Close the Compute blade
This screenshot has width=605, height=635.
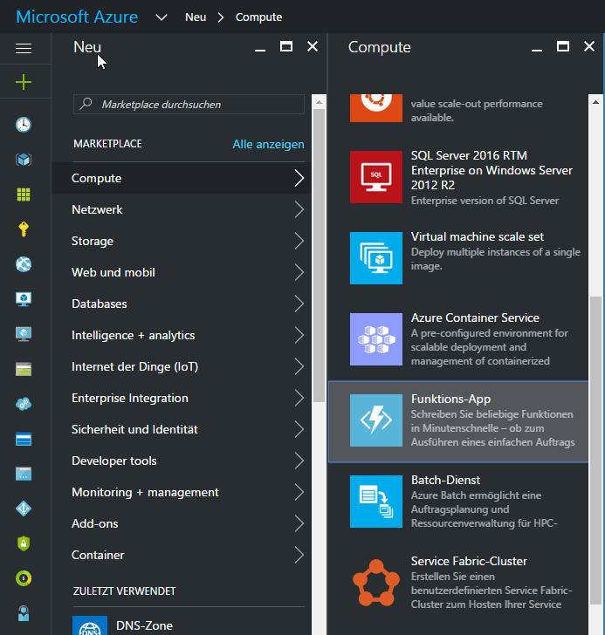click(589, 46)
